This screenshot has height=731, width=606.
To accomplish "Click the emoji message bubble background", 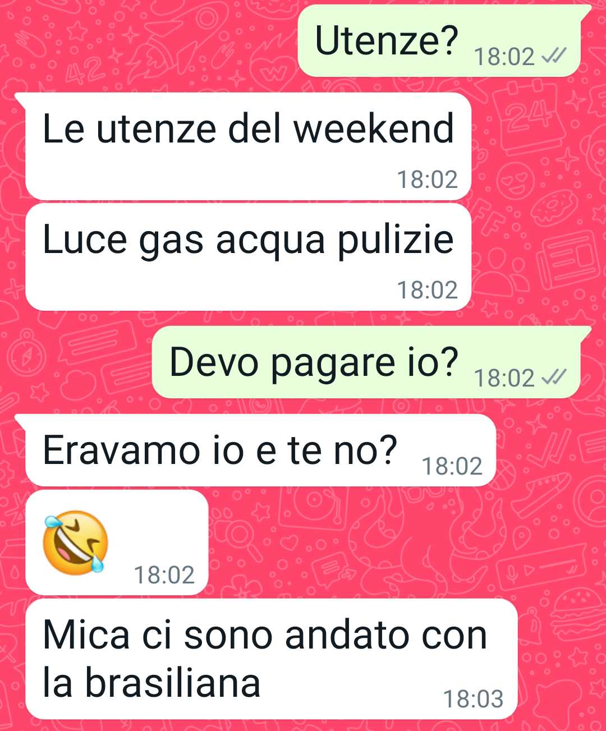I will point(117,542).
